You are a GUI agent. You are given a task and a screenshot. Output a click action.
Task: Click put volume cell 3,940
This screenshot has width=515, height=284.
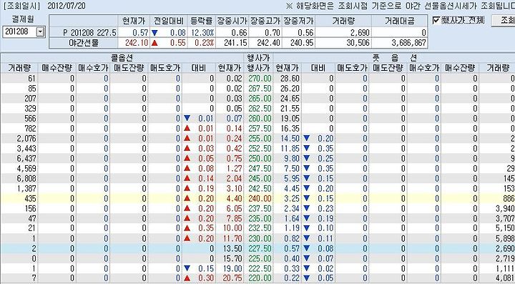(x=506, y=208)
